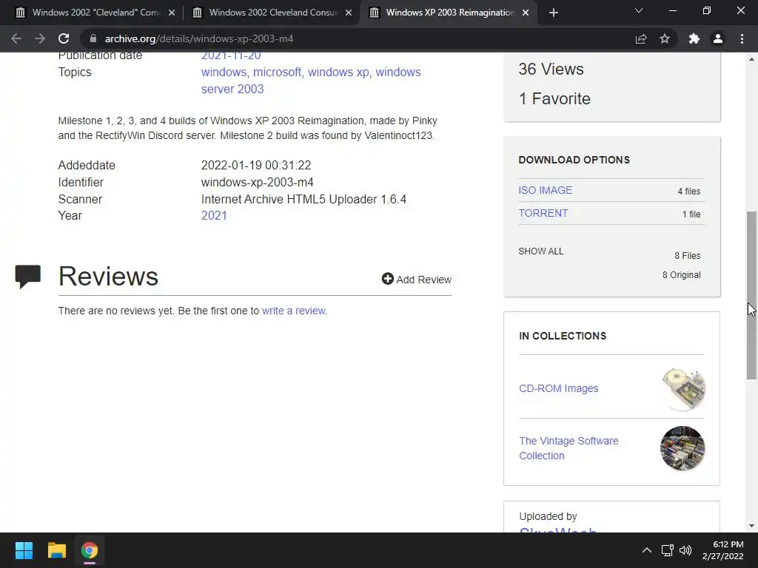Screen dimensions: 758x568
Task: Click the network tray icon
Action: [668, 550]
